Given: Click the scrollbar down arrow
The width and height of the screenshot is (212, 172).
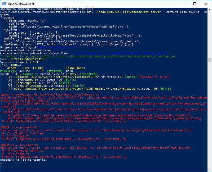Looking at the screenshot, I should [x=210, y=170].
